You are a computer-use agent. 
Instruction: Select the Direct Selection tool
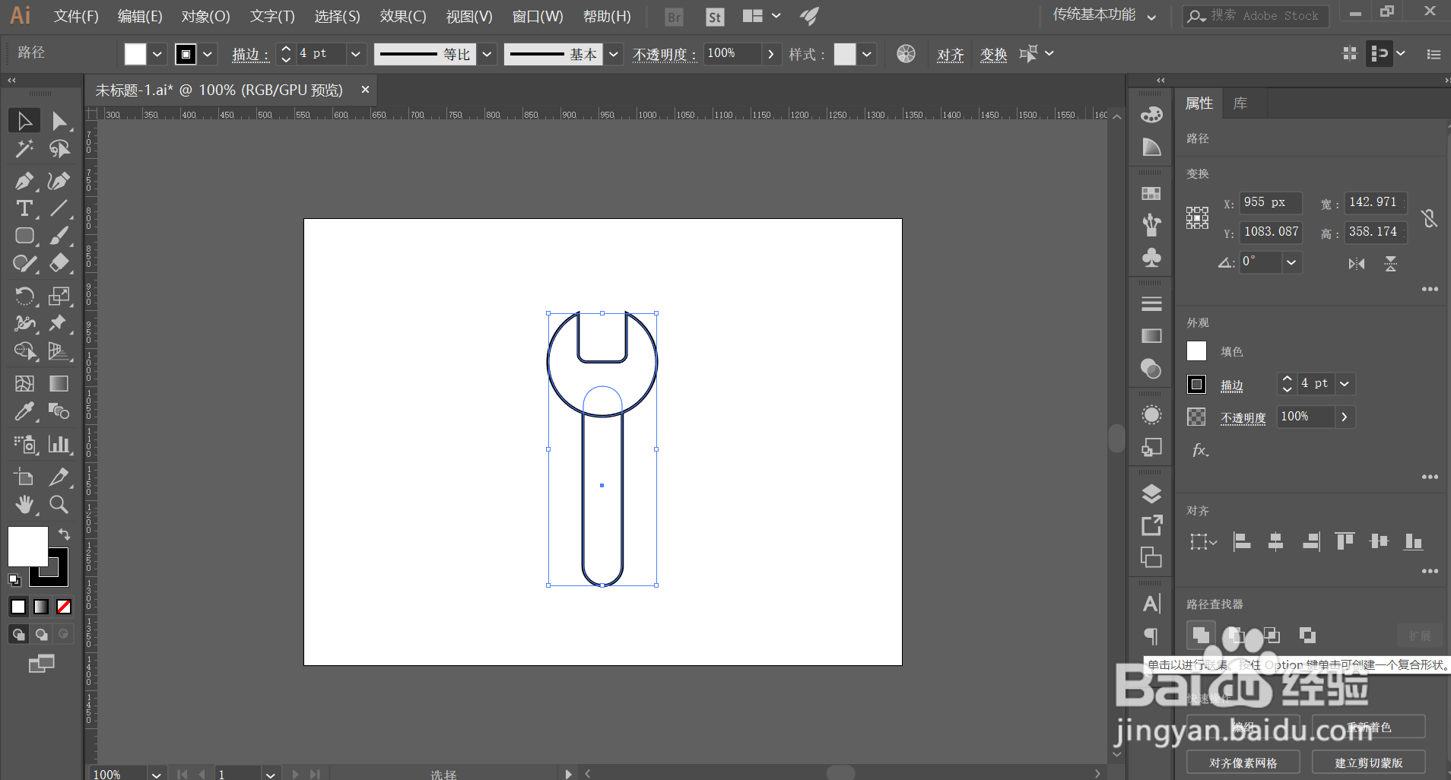pos(59,121)
